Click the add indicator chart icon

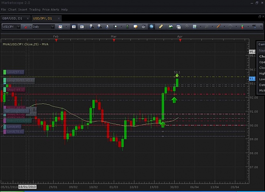(195, 27)
